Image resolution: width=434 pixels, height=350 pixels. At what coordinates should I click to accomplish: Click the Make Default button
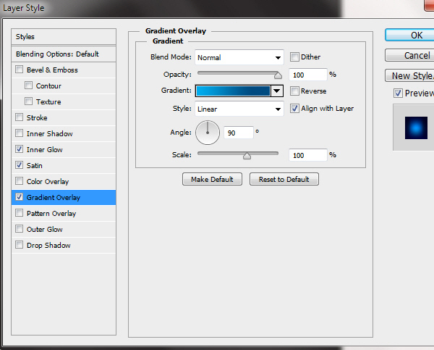pos(212,179)
